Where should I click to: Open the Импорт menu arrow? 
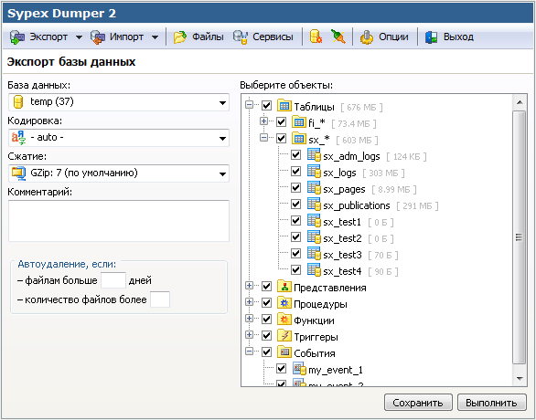[155, 37]
